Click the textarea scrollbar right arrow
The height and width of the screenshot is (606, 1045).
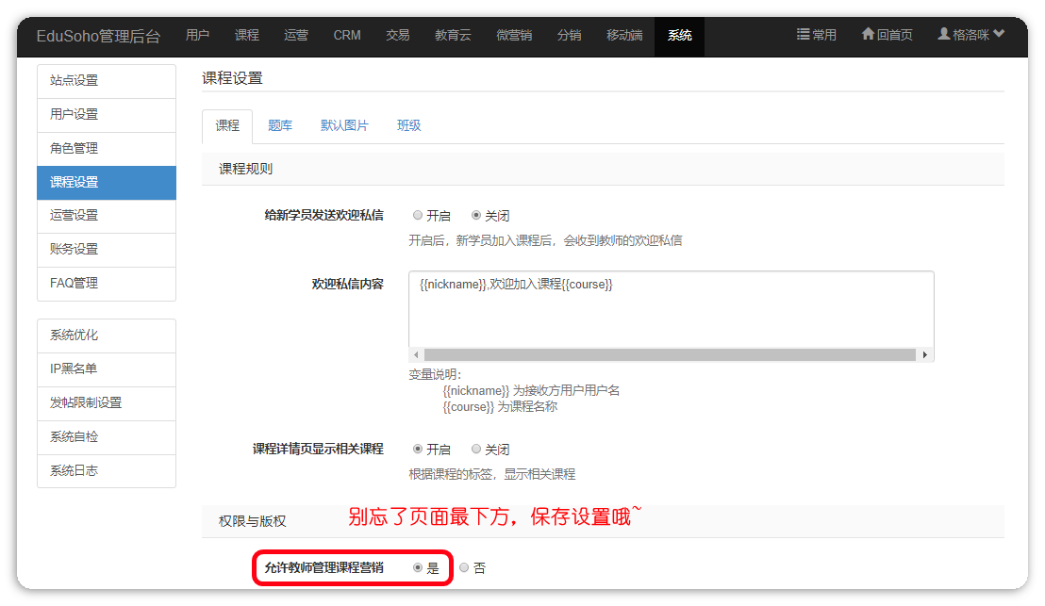(925, 355)
